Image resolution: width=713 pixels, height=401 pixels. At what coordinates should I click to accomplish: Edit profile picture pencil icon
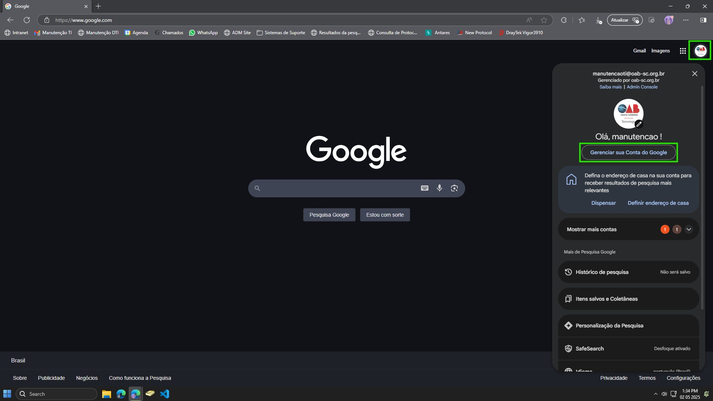click(639, 124)
